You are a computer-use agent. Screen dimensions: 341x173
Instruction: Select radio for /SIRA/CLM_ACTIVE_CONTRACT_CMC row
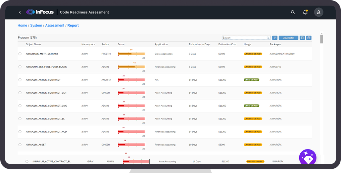[x=20, y=106]
